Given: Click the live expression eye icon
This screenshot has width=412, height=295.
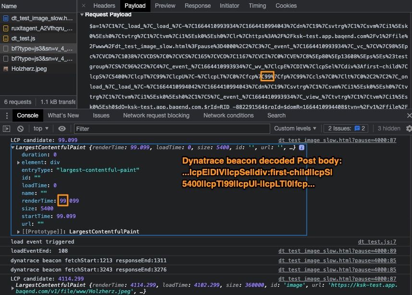Looking at the screenshot, I should tap(62, 128).
